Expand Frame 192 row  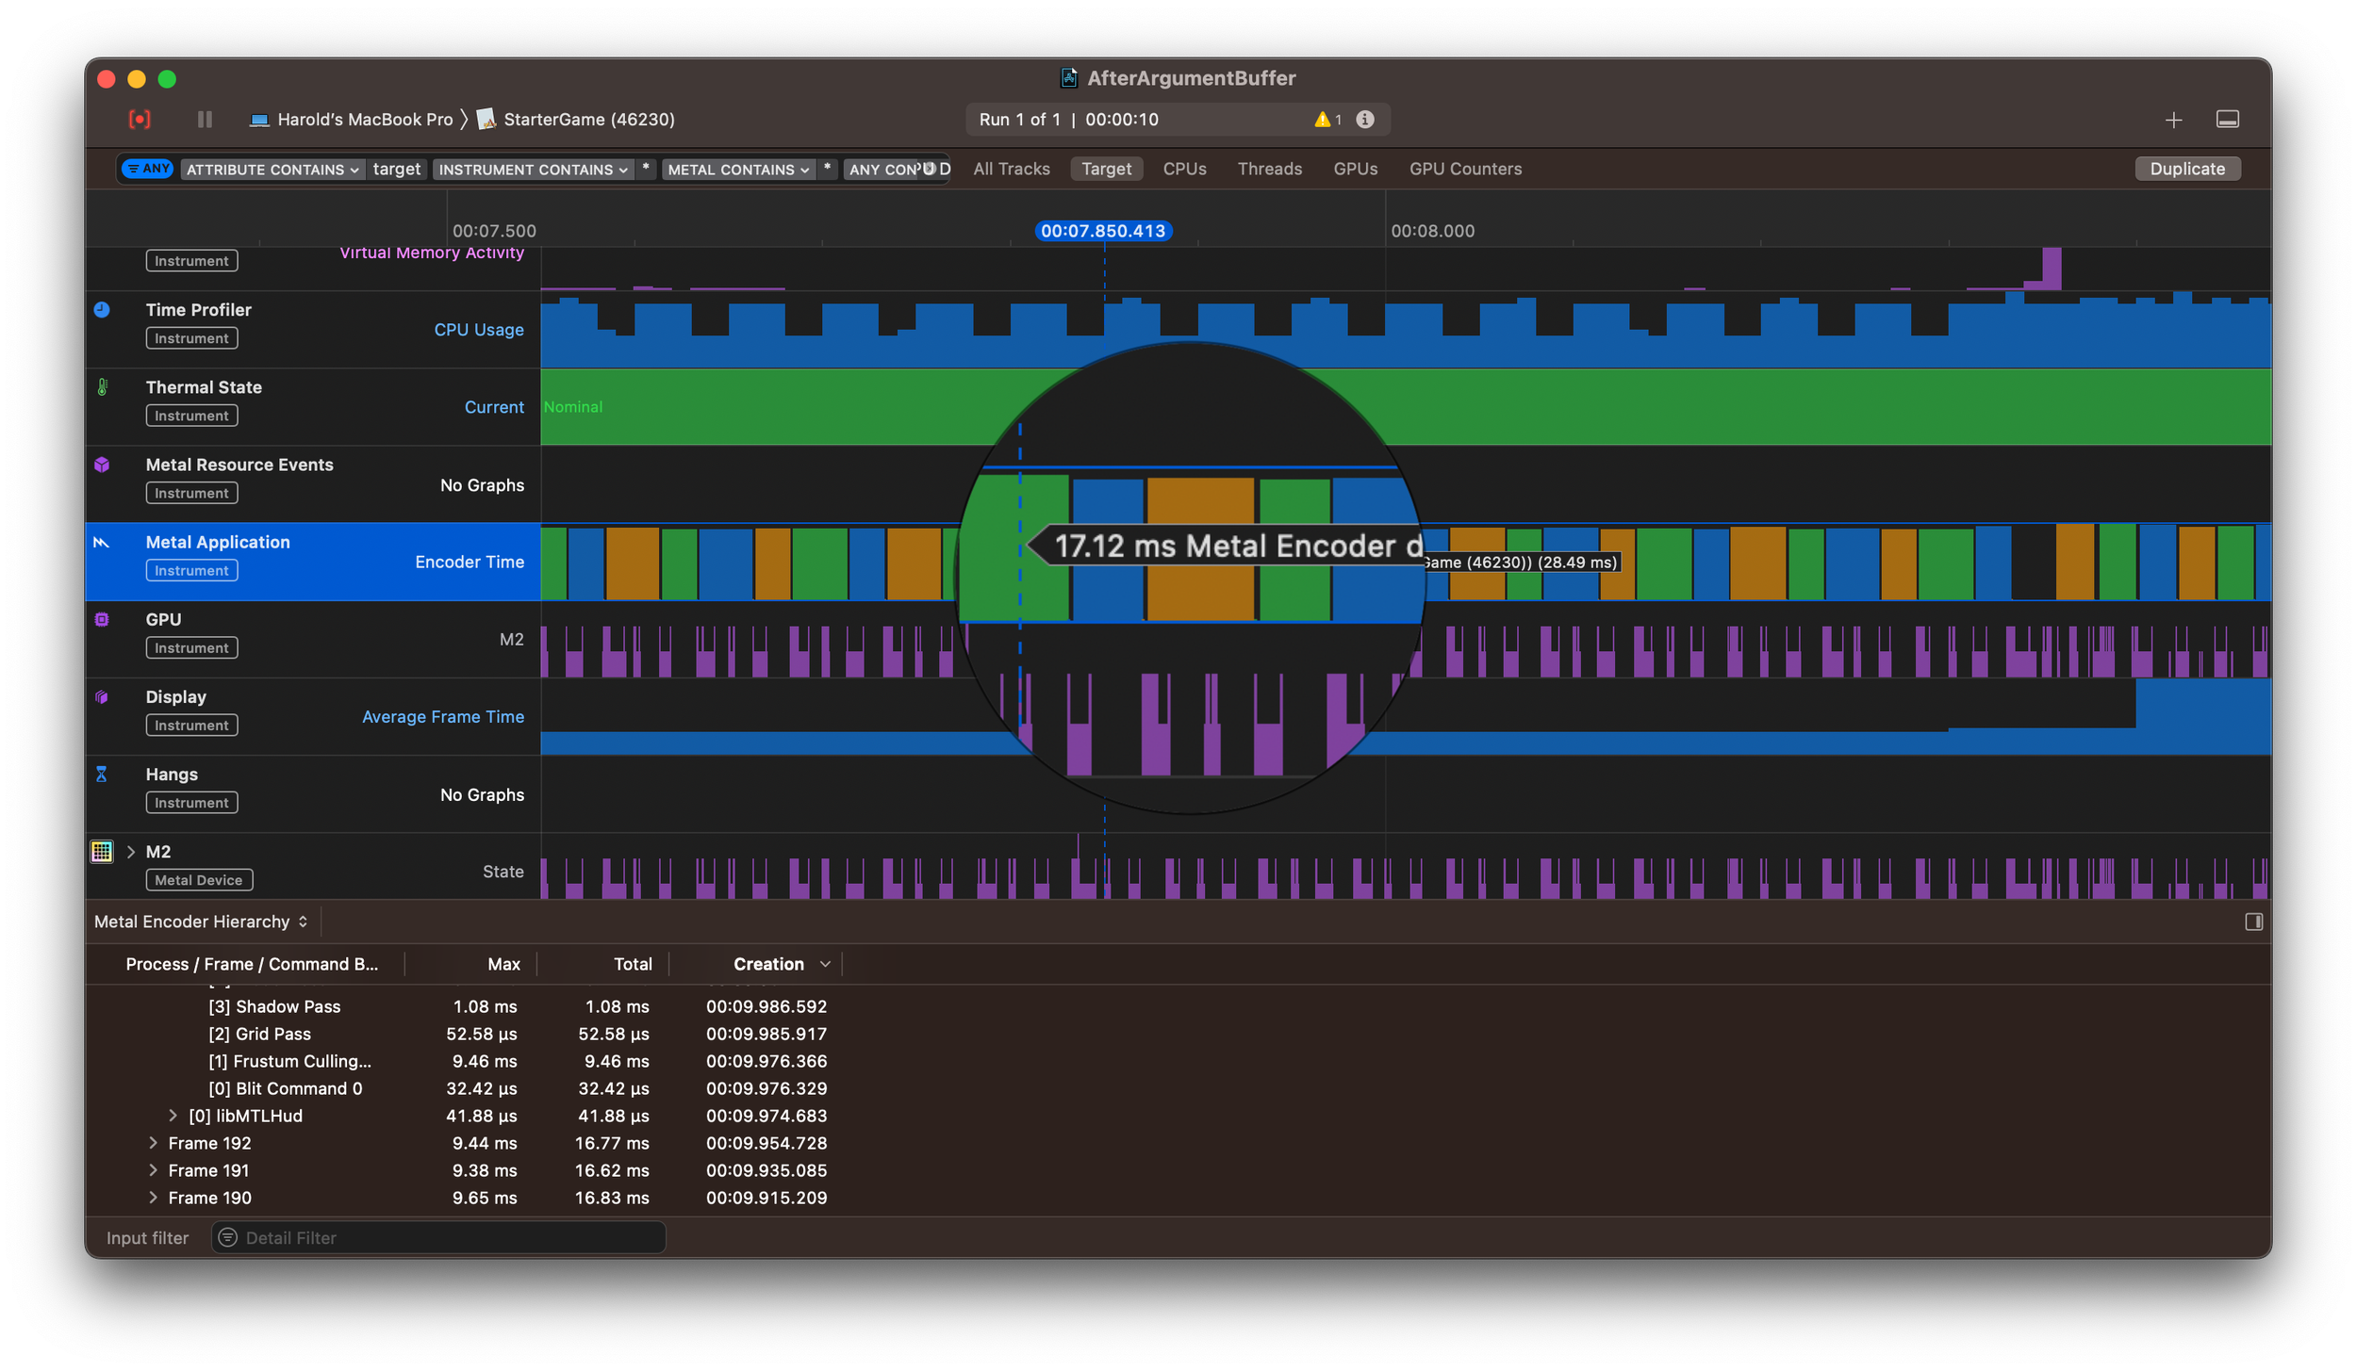[x=153, y=1143]
